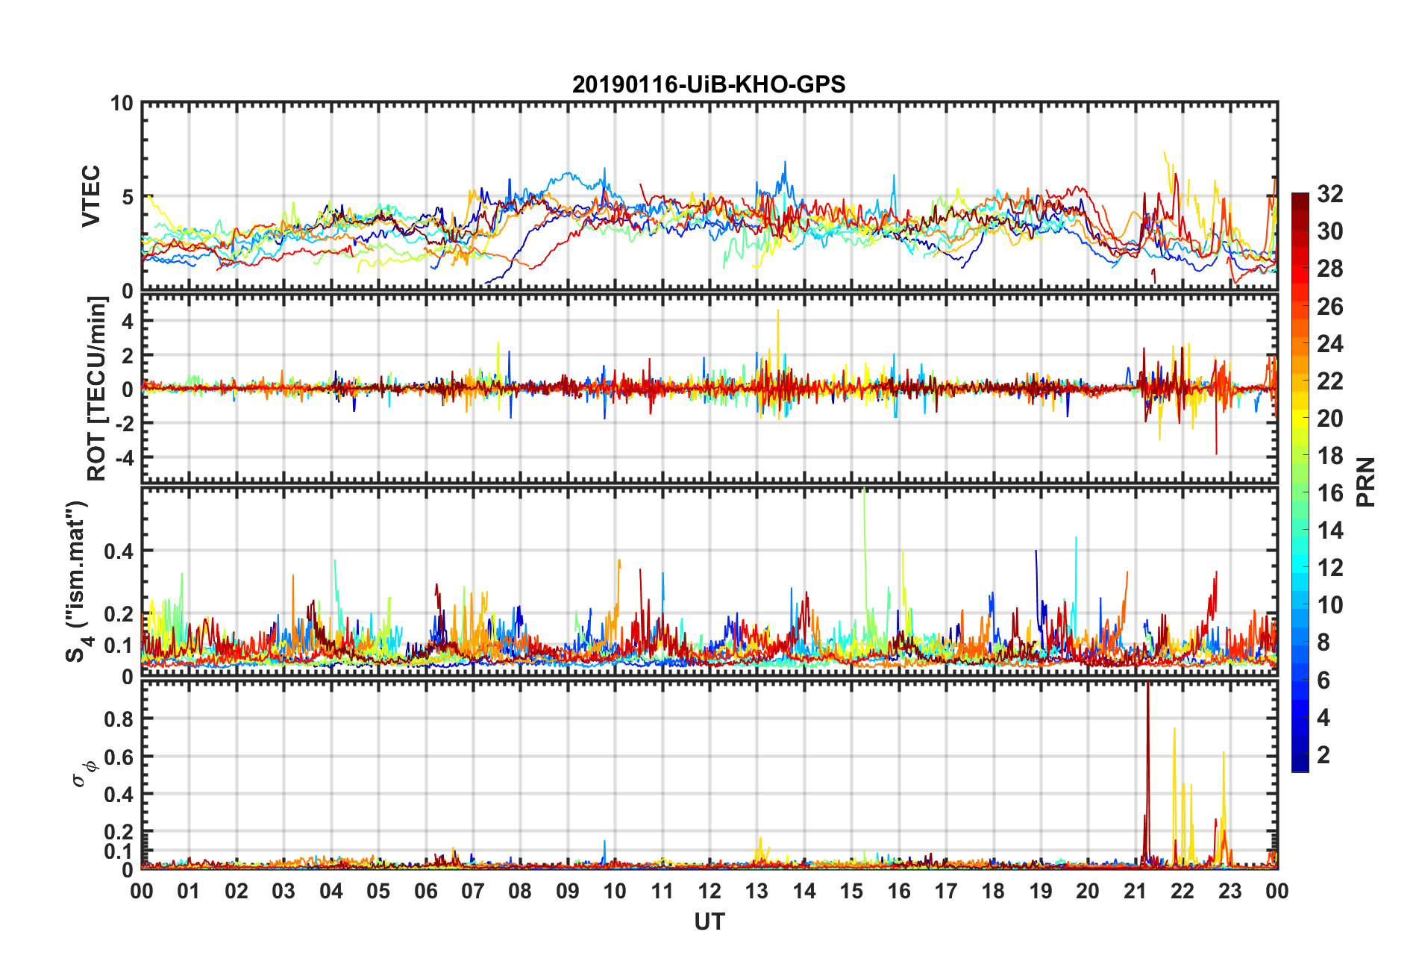Viewport: 1419px width, 964px height.
Task: Select sigma-phi axis tick label 0.6
Action: 119,757
